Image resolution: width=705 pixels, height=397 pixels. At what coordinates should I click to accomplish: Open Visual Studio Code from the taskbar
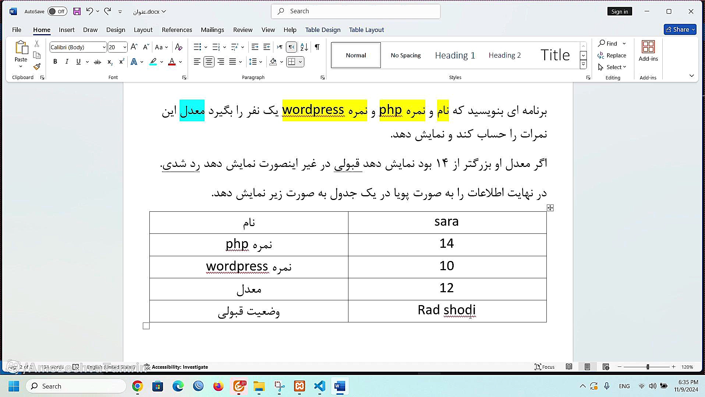[320, 386]
